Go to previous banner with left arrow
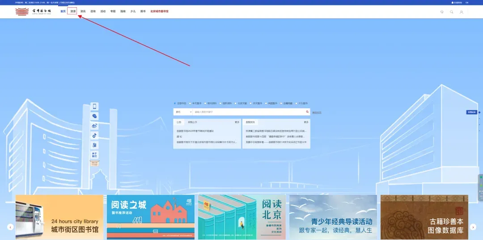This screenshot has width=483, height=240. [x=10, y=227]
